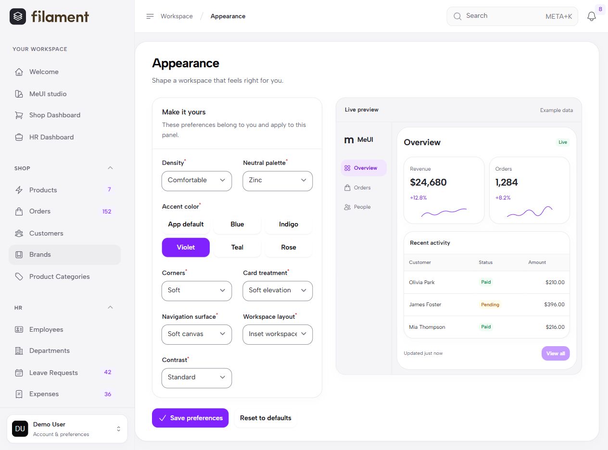Click the search magnifier icon
The height and width of the screenshot is (450, 608).
[x=457, y=16]
